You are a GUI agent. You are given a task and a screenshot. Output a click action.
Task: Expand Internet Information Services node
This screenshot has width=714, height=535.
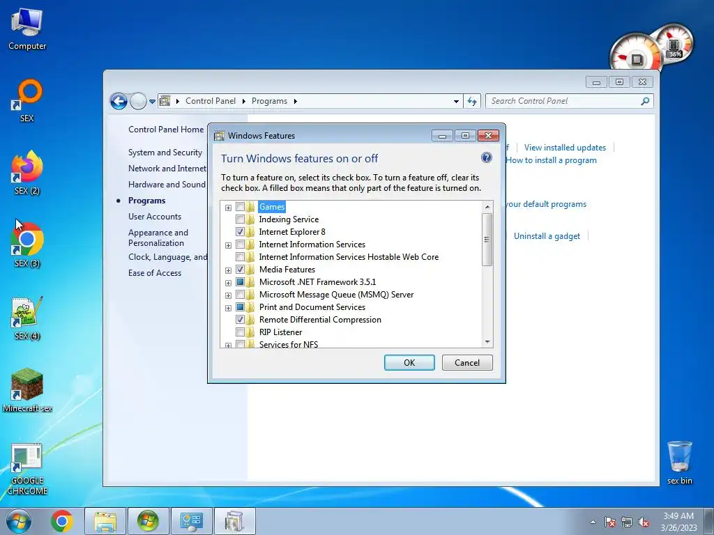(x=228, y=246)
